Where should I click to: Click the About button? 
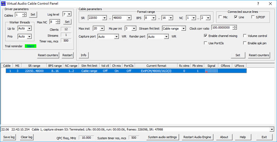pos(224,137)
